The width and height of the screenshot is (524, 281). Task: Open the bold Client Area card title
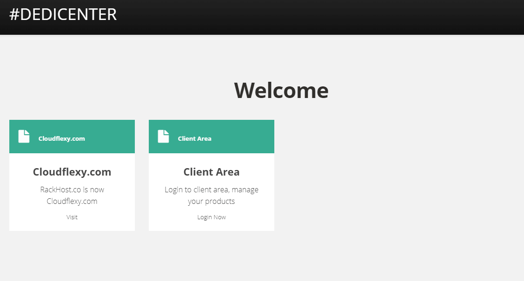(x=212, y=172)
